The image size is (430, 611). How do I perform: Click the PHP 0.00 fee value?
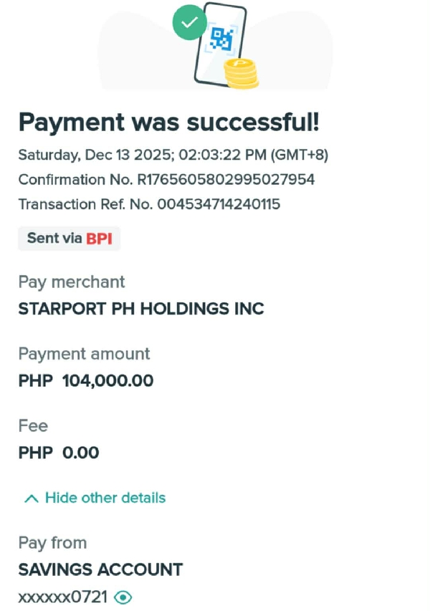pos(59,453)
